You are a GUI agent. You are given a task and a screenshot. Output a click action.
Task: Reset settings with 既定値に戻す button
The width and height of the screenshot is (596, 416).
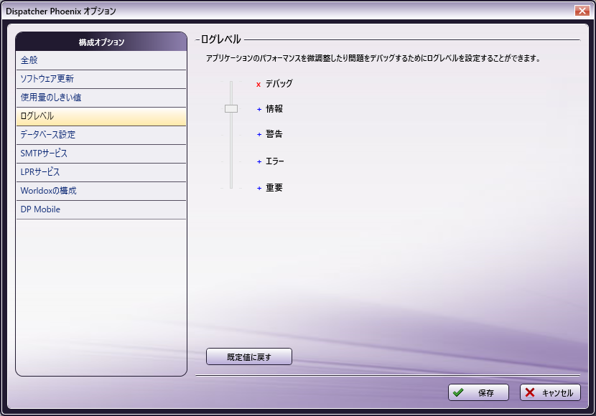tap(249, 356)
